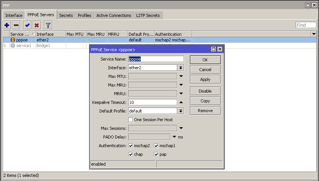319x181 pixels.
Task: Sort by Service column header
Action: point(23,34)
